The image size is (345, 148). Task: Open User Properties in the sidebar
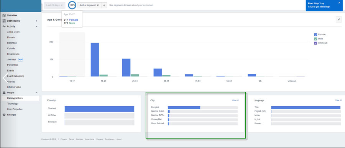pos(15,109)
